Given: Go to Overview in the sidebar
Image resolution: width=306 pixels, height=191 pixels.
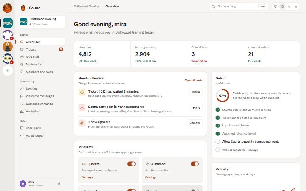Looking at the screenshot, I should [41, 42].
